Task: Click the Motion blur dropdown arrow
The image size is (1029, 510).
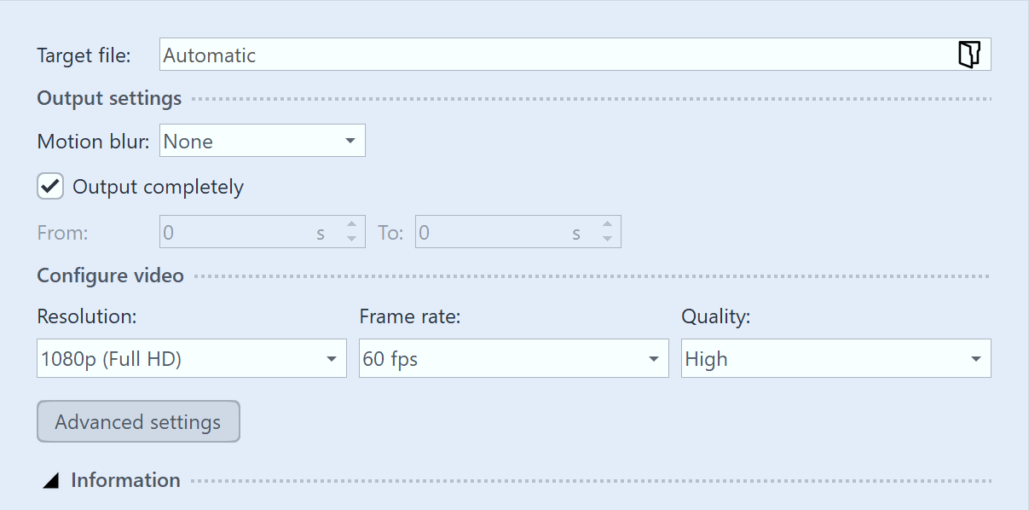Action: click(350, 141)
